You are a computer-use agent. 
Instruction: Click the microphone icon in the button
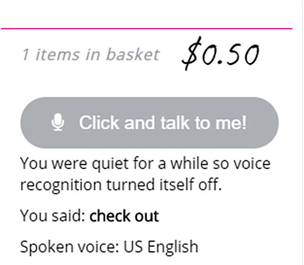pyautogui.click(x=59, y=122)
